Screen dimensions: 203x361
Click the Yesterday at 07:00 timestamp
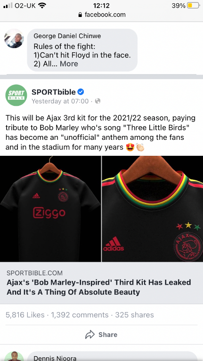click(60, 101)
